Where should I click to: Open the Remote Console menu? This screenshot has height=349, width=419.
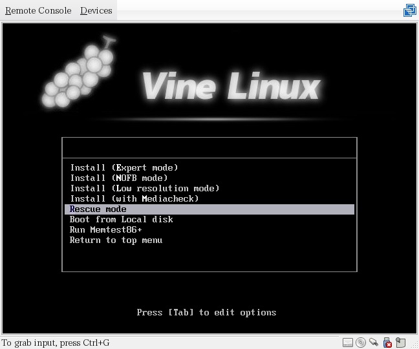tap(38, 10)
